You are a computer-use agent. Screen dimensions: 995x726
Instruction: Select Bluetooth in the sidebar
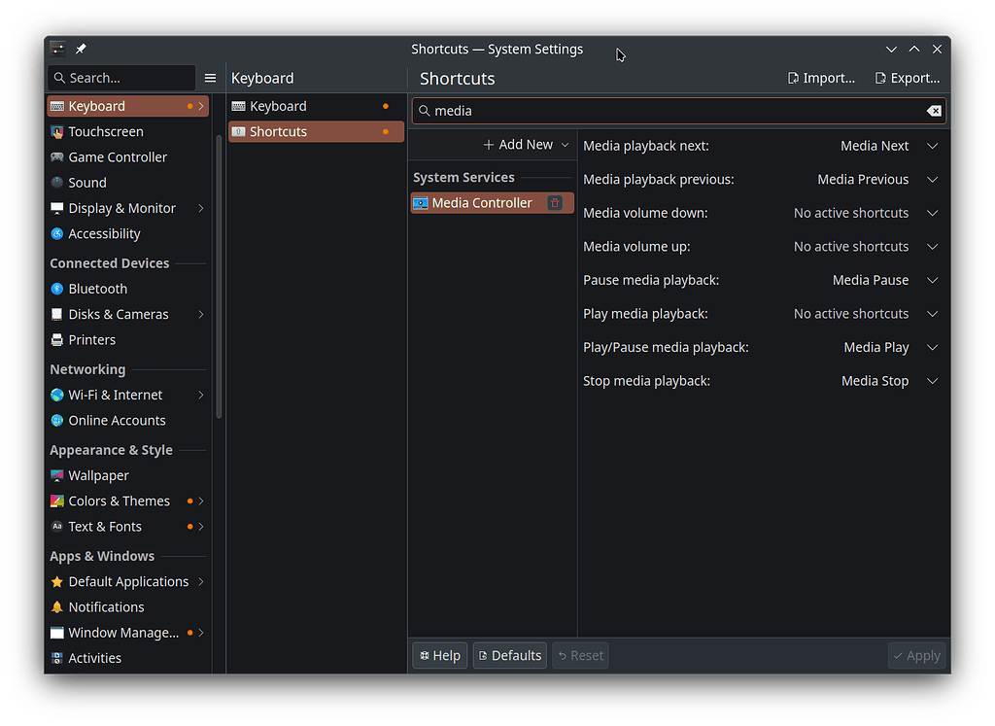97,288
